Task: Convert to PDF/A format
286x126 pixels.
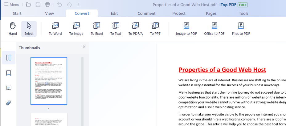Action: click(136, 29)
